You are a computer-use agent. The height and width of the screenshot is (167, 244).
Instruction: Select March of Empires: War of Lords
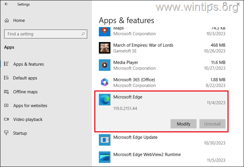click(162, 48)
